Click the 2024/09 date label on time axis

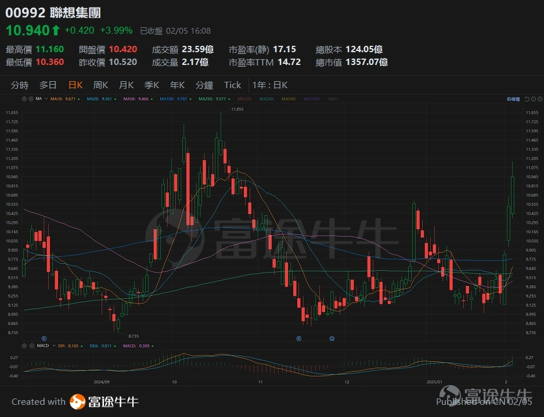click(102, 382)
